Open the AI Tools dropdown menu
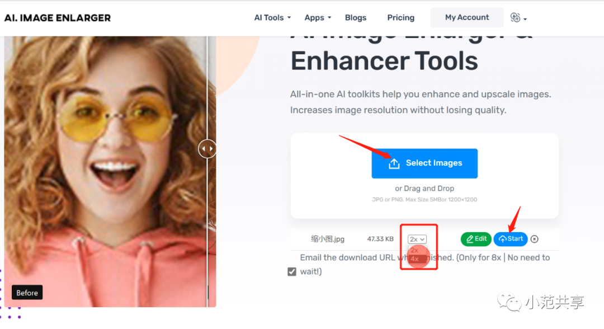The image size is (604, 329). [x=272, y=18]
